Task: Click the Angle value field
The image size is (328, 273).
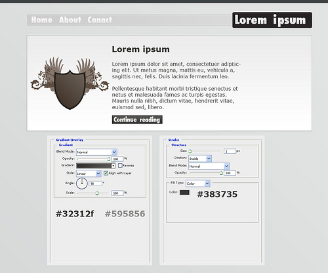Action: tap(96, 184)
